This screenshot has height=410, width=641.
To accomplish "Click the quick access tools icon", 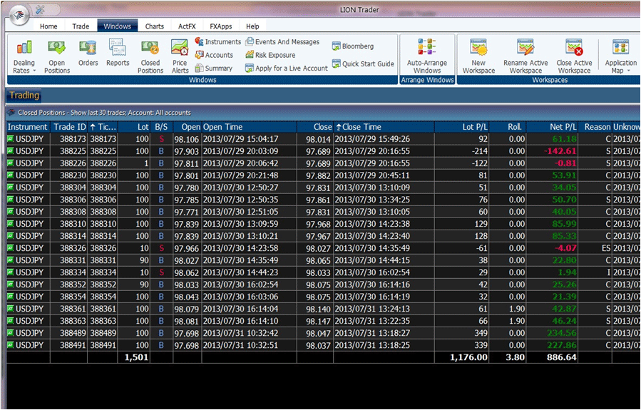I will (x=40, y=9).
